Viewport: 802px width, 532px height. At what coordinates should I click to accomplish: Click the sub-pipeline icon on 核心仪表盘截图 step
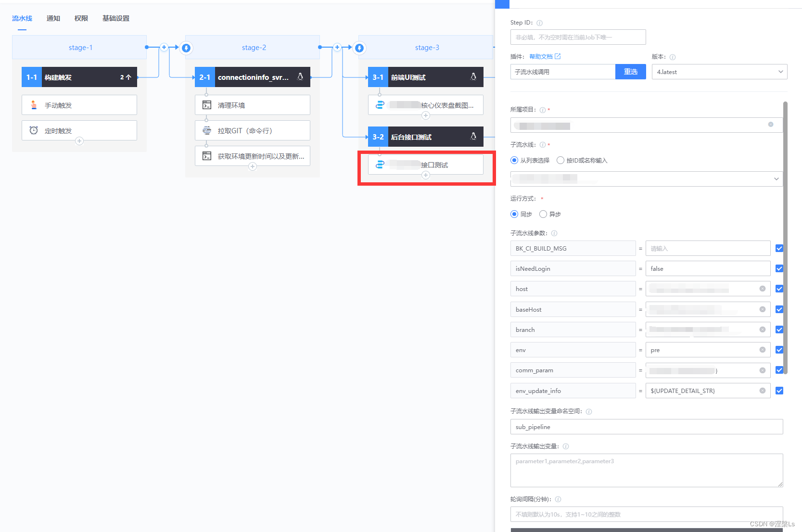380,105
